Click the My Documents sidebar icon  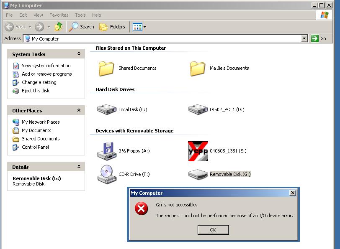point(16,131)
